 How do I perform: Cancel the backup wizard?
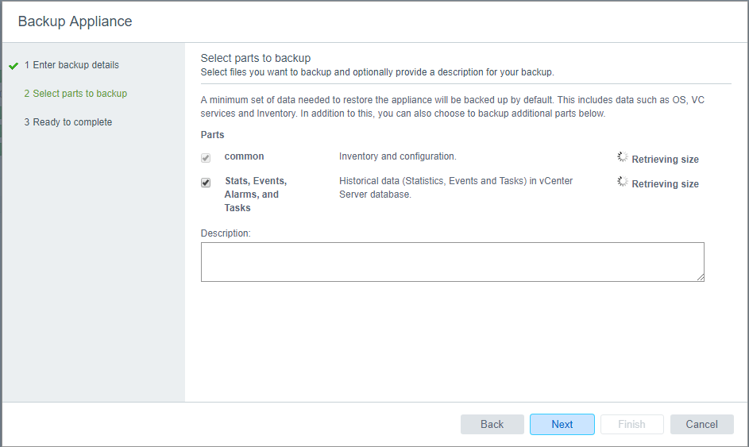(701, 424)
